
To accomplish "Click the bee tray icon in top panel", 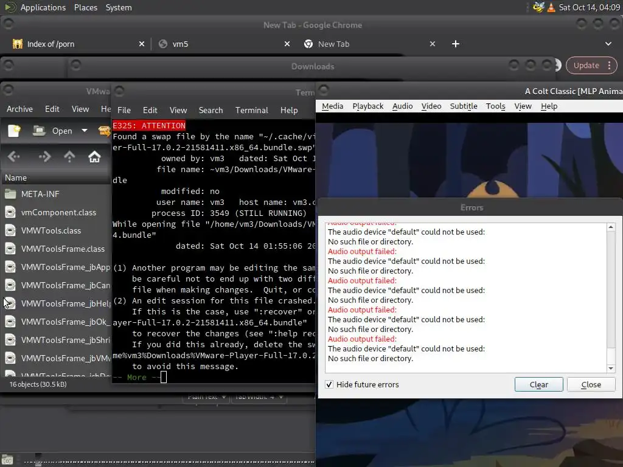I will (539, 7).
